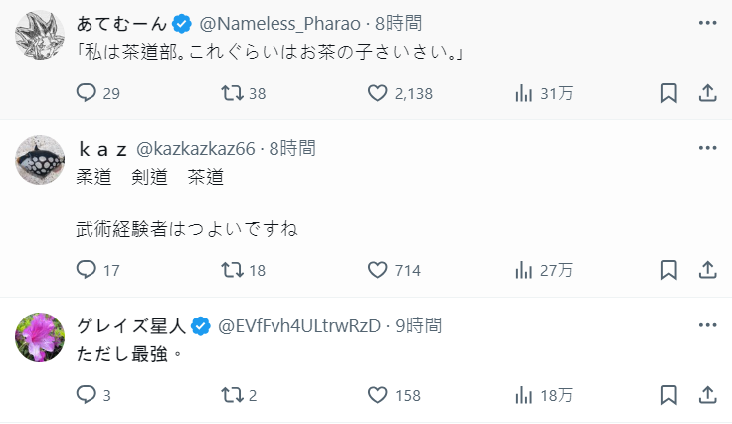Click グレイズ星人's flower profile picture
This screenshot has height=424, width=732.
(41, 337)
